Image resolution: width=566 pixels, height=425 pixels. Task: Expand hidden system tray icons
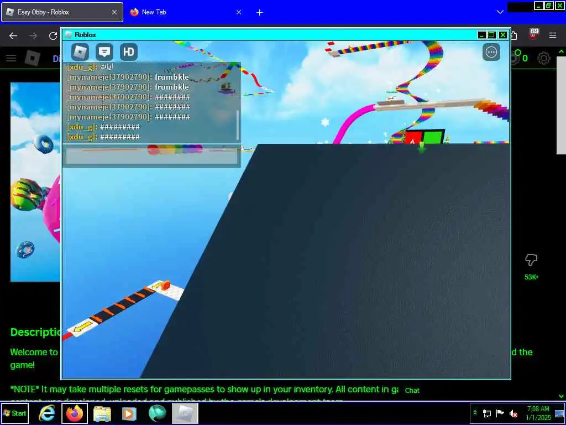(x=475, y=413)
